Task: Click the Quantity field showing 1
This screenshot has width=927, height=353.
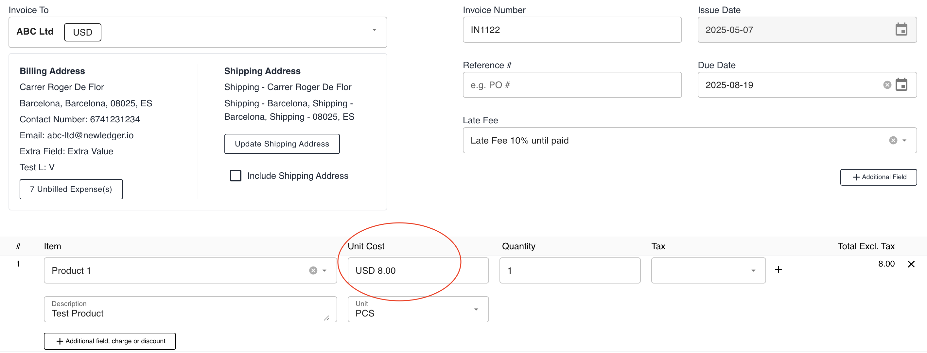Action: [x=570, y=270]
